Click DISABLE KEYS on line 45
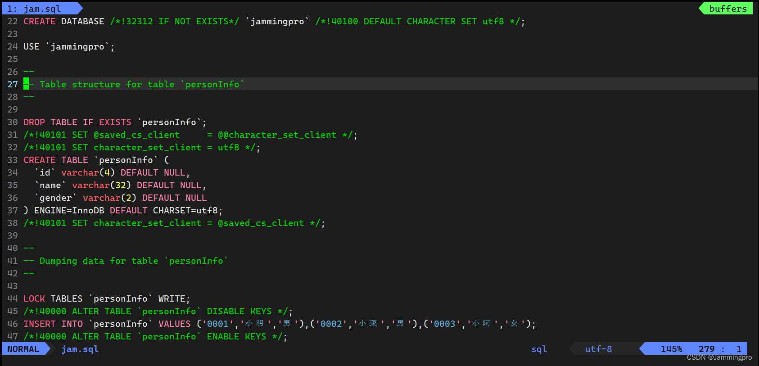759x366 pixels. (239, 311)
